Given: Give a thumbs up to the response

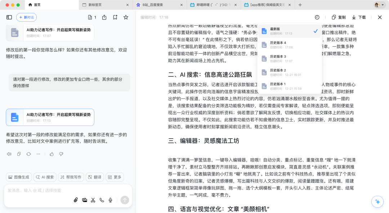Looking at the screenshot, I should coord(52,154).
